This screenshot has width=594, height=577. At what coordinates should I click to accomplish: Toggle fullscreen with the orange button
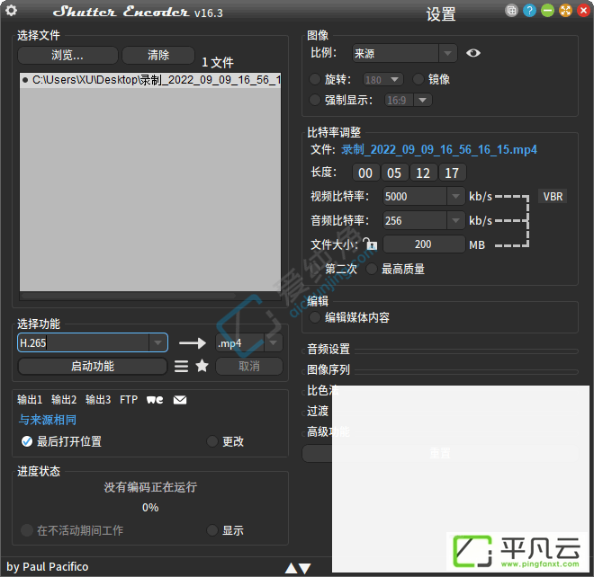[565, 11]
